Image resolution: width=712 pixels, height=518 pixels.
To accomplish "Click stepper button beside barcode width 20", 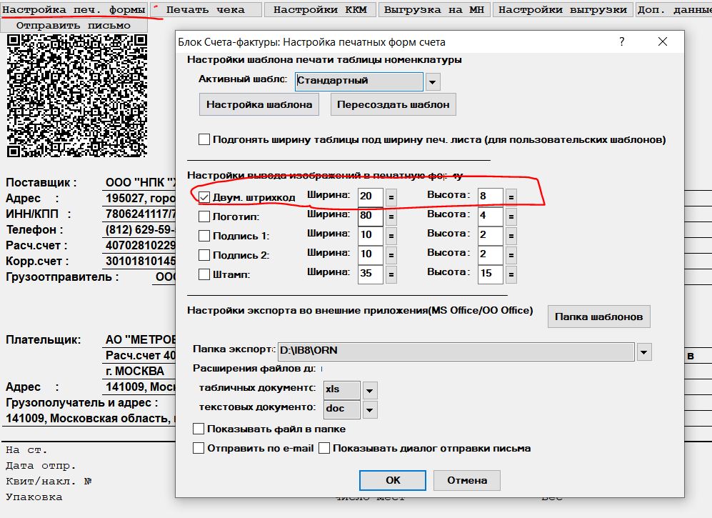I will tap(391, 196).
